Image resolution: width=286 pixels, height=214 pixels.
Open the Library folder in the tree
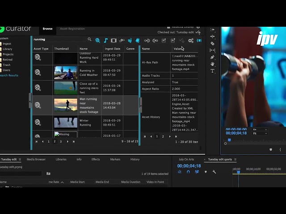[8, 49]
